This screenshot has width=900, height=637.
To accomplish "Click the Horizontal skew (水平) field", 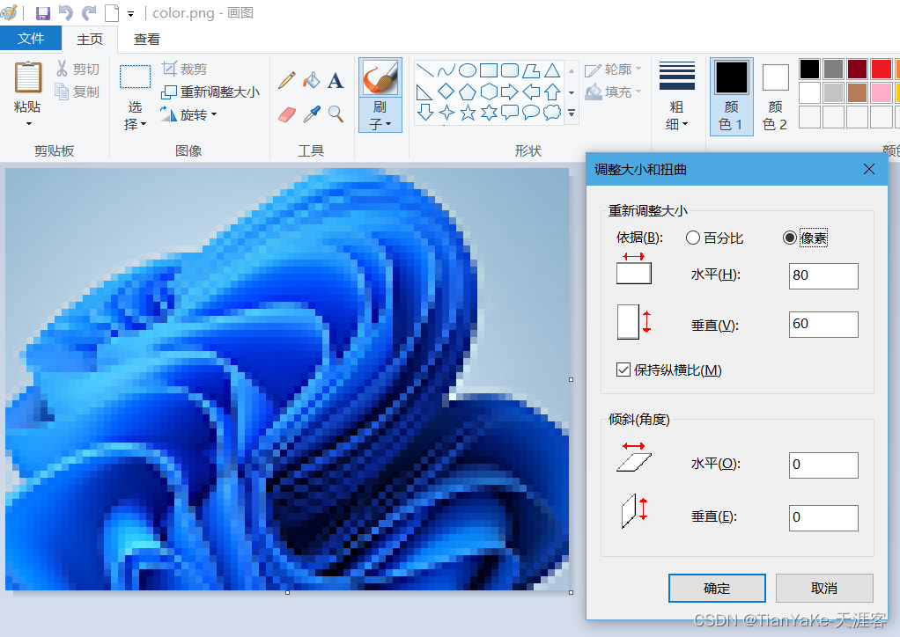I will (x=823, y=465).
